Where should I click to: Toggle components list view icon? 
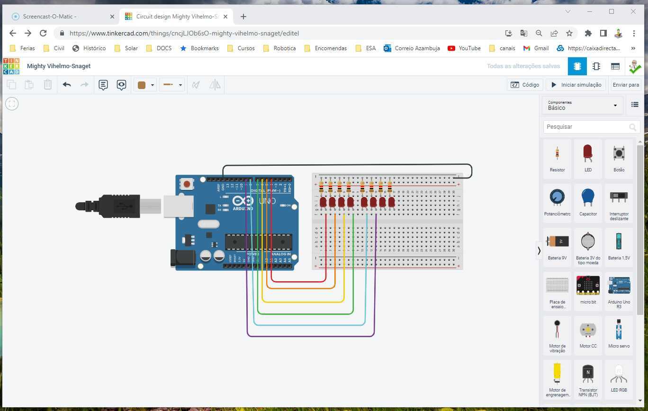click(635, 105)
